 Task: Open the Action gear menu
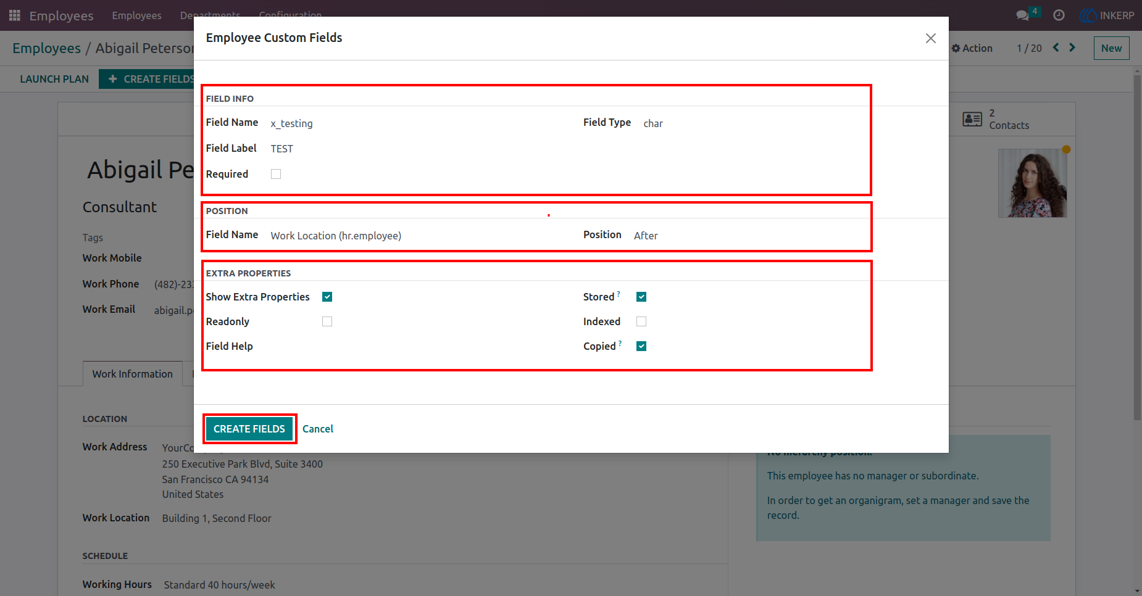(x=972, y=48)
